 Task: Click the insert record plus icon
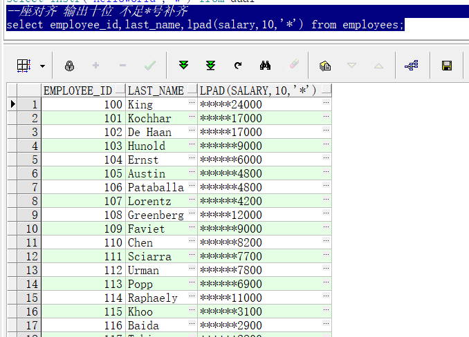click(x=95, y=66)
